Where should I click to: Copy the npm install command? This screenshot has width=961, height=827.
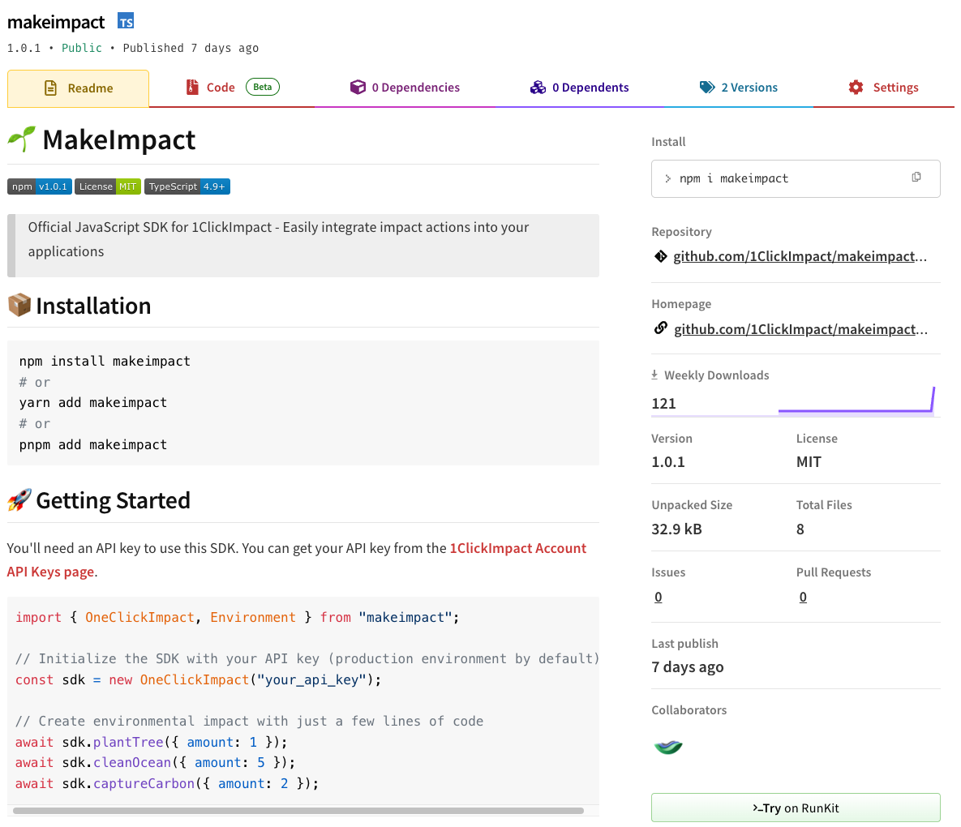pos(916,177)
